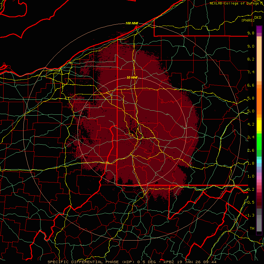Image resolution: width=264 pixels, height=264 pixels.
Task: Click the 3.4 scale value
Action: point(251,137)
